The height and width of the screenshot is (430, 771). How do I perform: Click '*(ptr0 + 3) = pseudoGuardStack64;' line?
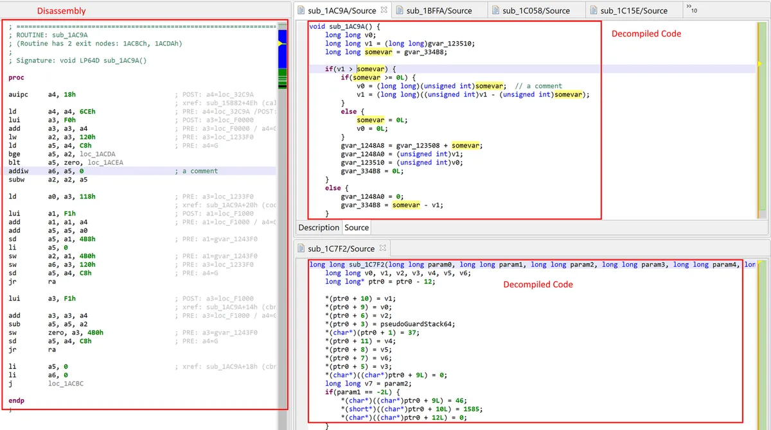point(390,323)
